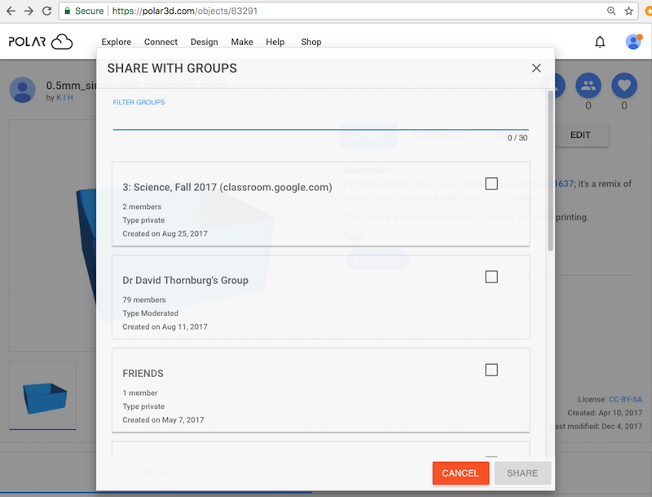Click the EDIT button
Viewport: 652px width, 497px height.
coord(580,135)
